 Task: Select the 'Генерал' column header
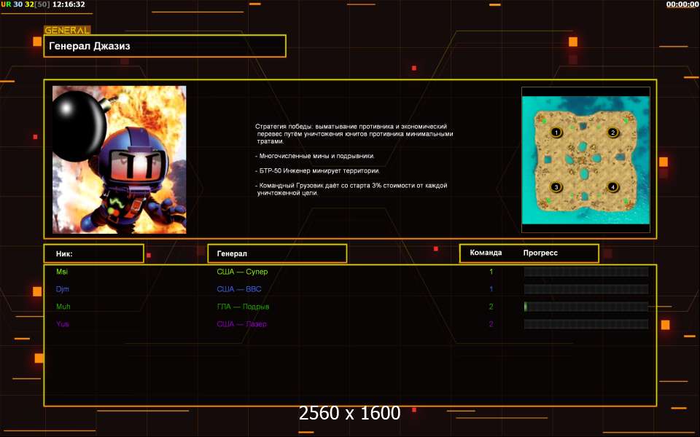tap(277, 253)
